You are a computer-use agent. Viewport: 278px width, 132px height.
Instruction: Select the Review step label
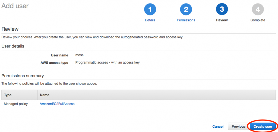(222, 20)
